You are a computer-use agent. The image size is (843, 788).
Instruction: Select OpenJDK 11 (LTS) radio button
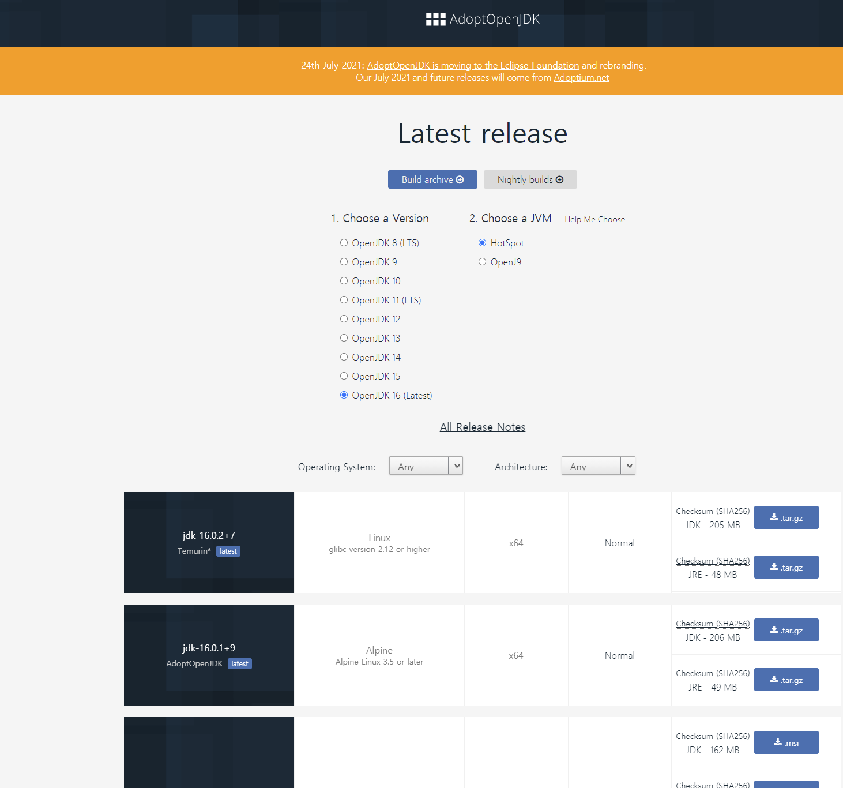click(x=344, y=300)
